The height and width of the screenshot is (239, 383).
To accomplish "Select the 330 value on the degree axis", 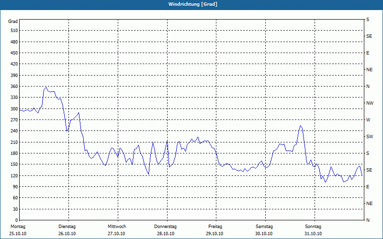I will pos(14,98).
